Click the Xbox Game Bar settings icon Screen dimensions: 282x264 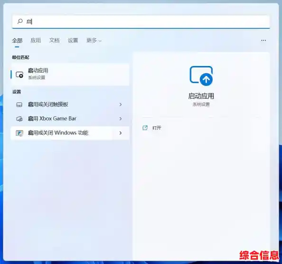point(19,119)
